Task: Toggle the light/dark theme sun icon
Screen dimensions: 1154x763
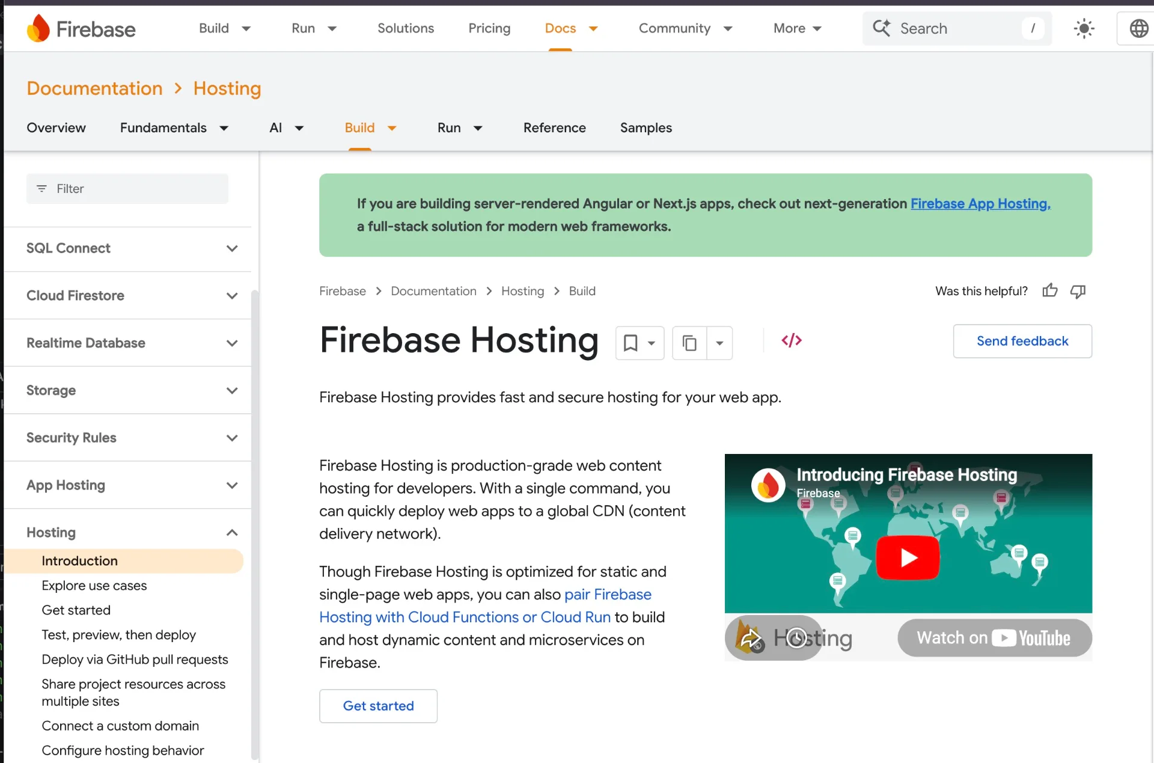Action: point(1084,28)
